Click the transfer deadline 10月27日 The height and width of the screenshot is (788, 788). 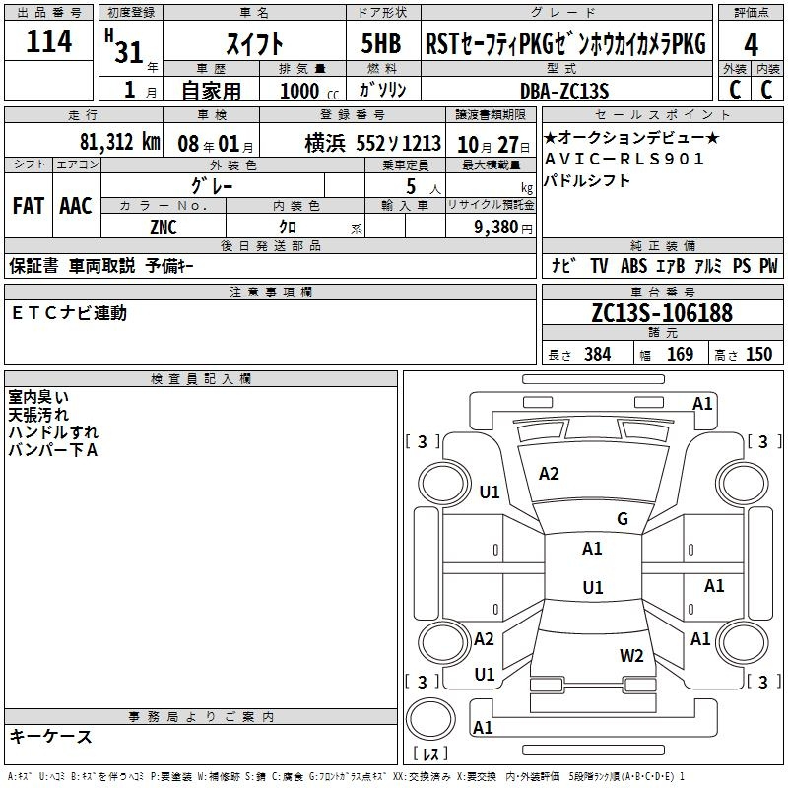(493, 145)
